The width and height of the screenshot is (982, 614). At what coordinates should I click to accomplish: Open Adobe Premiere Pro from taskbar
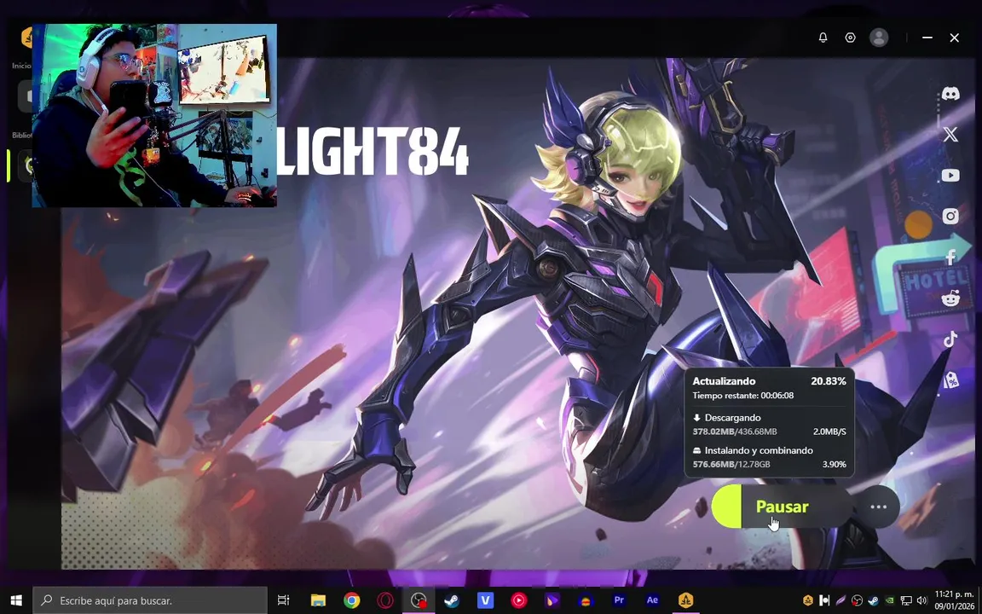[619, 600]
